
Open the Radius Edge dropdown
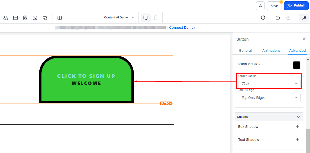click(x=269, y=98)
